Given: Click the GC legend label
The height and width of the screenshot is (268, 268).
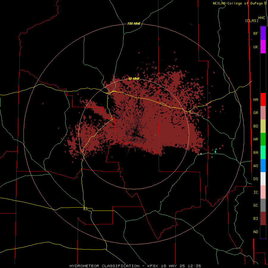Looking at the screenshot, I should [255, 205].
